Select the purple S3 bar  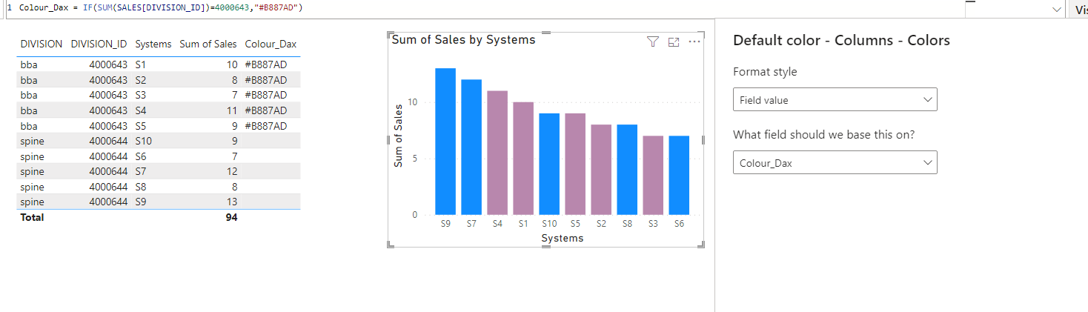click(x=653, y=176)
